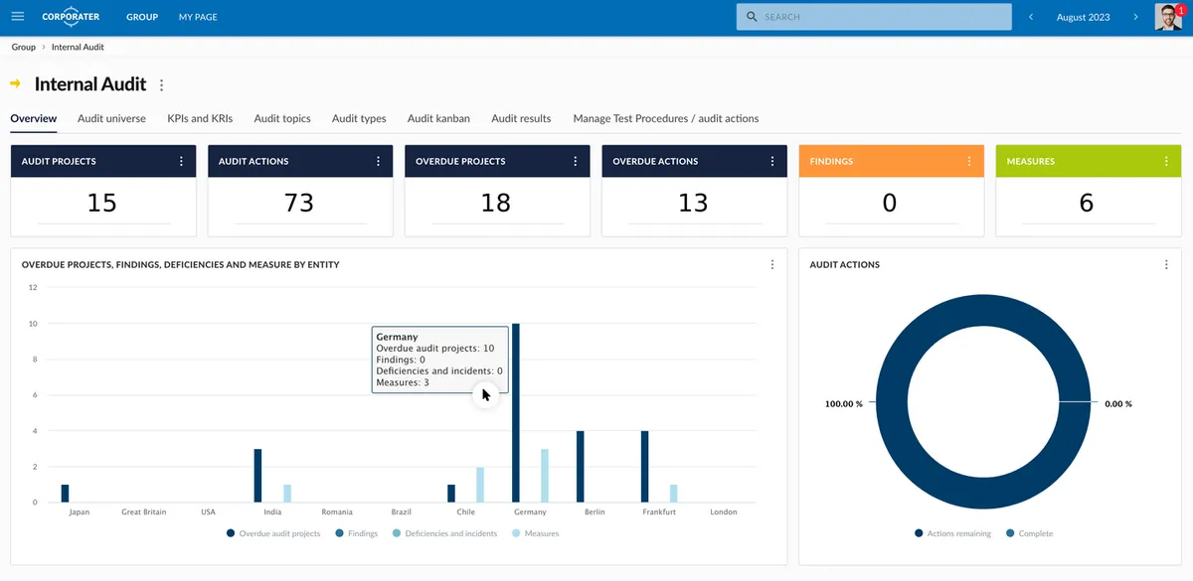Click the Berlin overdue audit projects bar
1193x581 pixels.
(580, 467)
